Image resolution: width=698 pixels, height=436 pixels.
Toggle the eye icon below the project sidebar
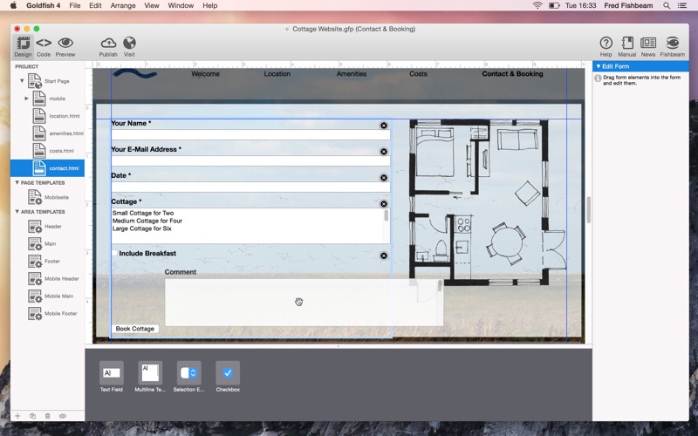(x=63, y=416)
